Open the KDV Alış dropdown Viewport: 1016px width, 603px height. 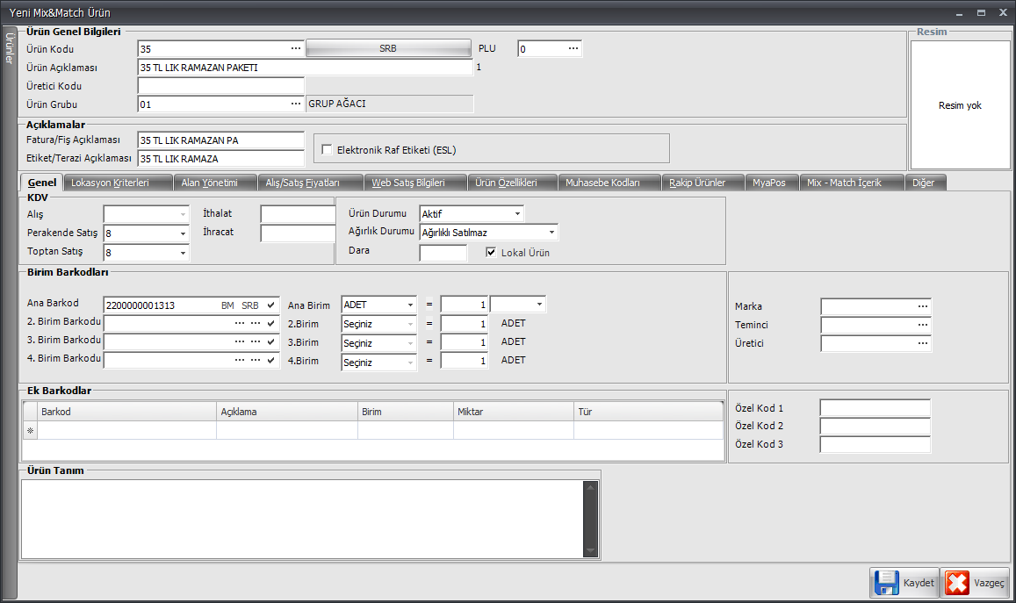tap(183, 214)
